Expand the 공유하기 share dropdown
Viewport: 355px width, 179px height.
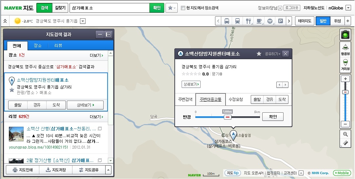(x=273, y=54)
